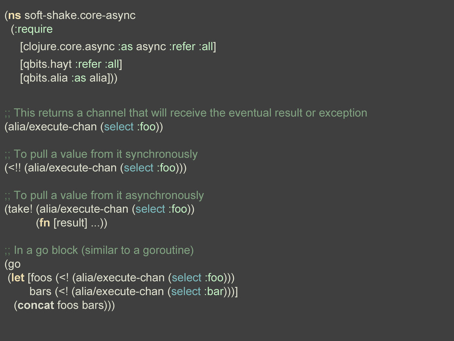Click the ns keyword on first line

point(15,16)
